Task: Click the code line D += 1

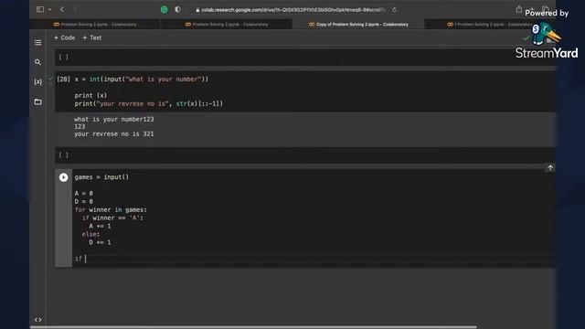Action: (x=100, y=242)
